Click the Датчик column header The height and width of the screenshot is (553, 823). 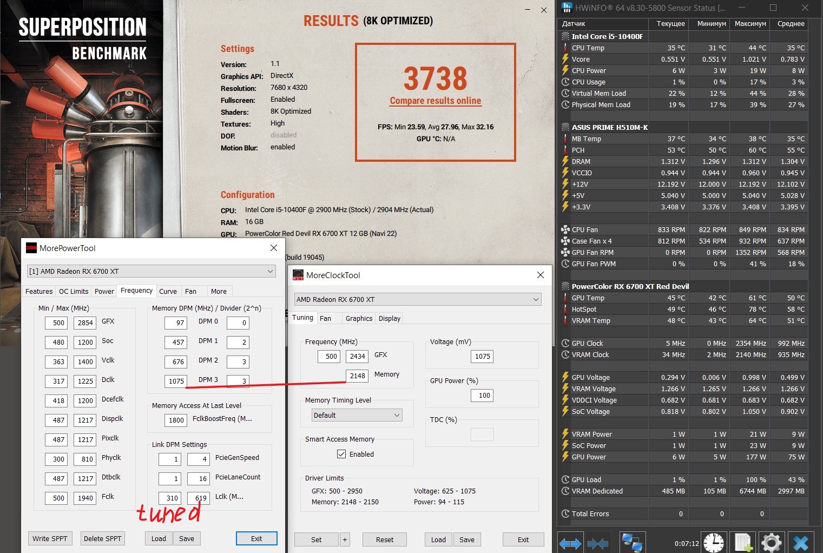coord(603,24)
